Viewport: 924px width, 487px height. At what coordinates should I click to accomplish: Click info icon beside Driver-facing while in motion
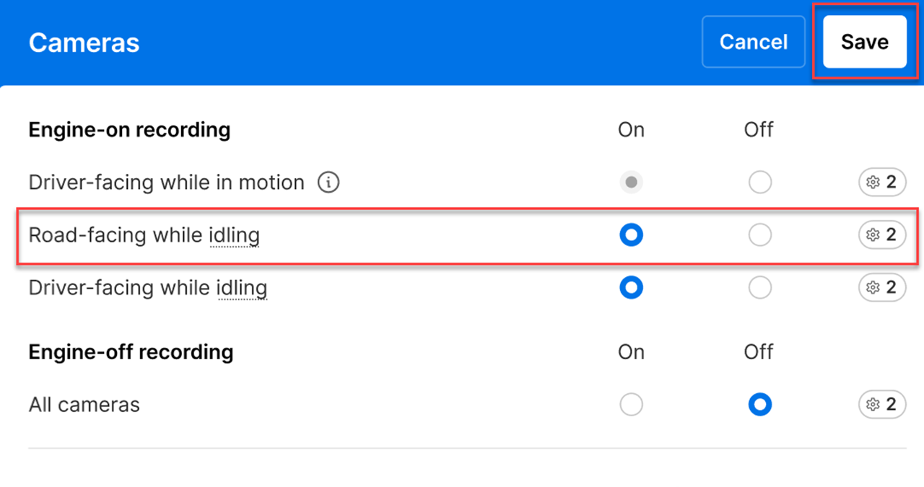(x=328, y=183)
